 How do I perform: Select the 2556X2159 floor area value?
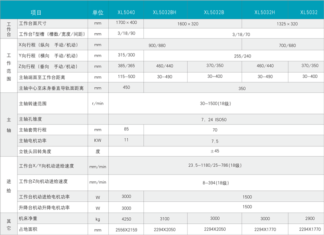(x=126, y=229)
